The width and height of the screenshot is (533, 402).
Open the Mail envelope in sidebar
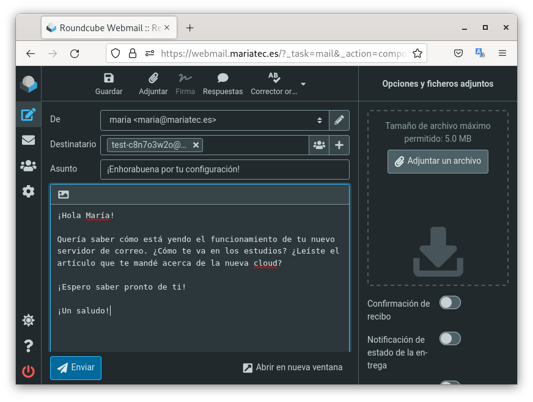click(28, 140)
